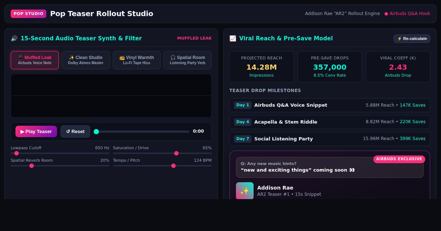This screenshot has width=441, height=231.
Task: Click the AIRBUDS EXCLUSIVE badge
Action: [x=399, y=159]
